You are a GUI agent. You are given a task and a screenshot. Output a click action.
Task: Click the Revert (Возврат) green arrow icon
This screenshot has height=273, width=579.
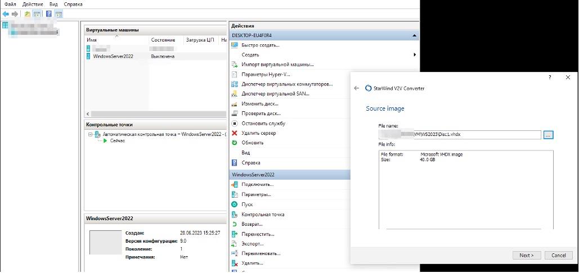pos(235,224)
